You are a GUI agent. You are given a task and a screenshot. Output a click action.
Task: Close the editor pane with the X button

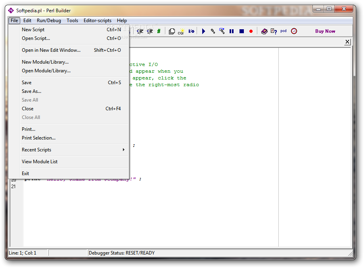click(347, 42)
